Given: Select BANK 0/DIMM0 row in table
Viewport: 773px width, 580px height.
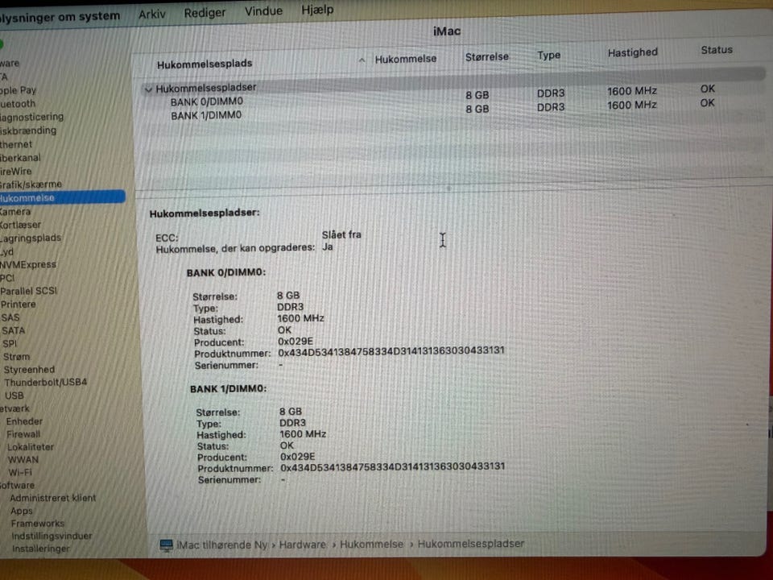Looking at the screenshot, I should point(207,101).
